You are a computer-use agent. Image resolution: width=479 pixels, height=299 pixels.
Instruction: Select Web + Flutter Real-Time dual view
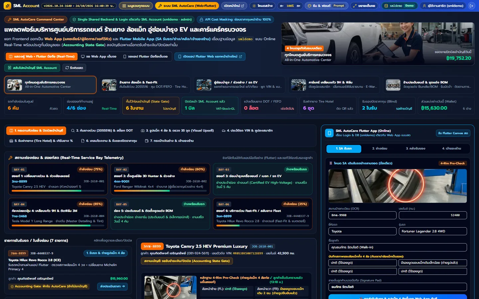[42, 56]
